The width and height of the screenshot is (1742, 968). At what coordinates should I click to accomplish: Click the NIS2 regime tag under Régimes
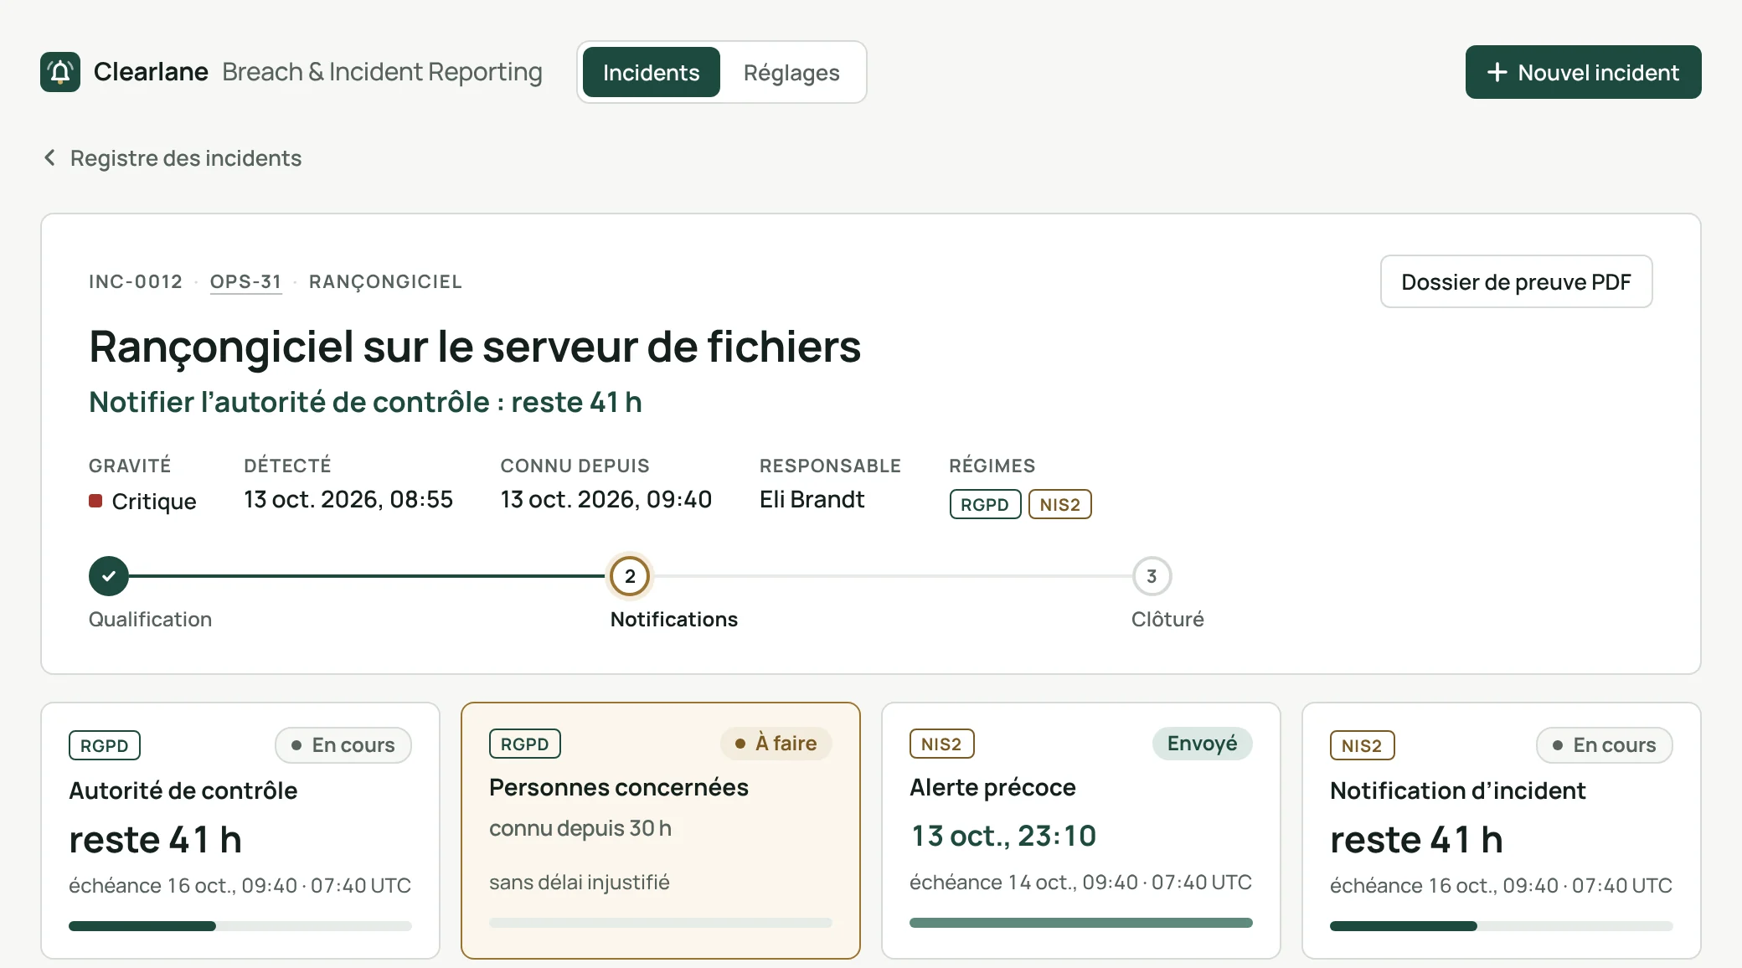coord(1059,504)
